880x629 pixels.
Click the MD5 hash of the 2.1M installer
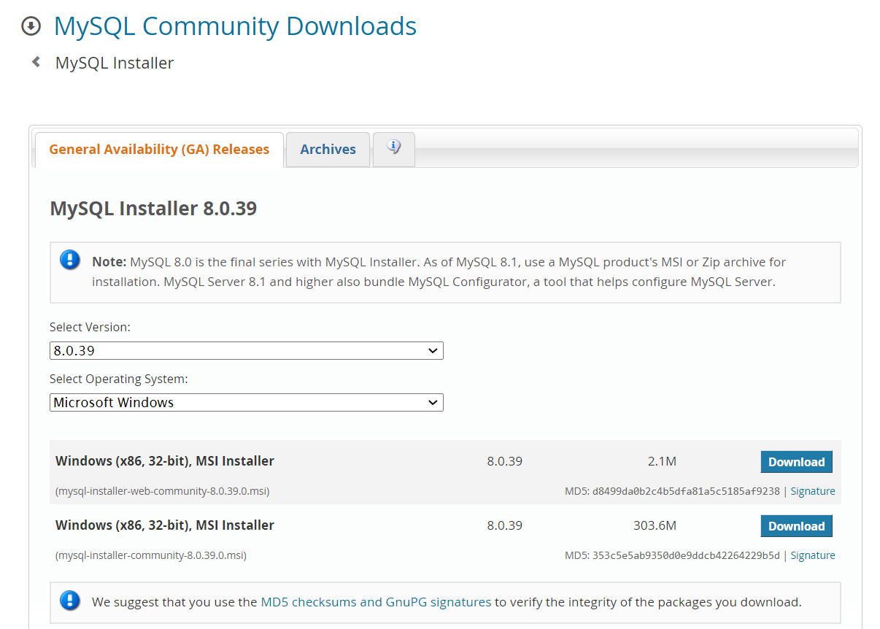684,491
